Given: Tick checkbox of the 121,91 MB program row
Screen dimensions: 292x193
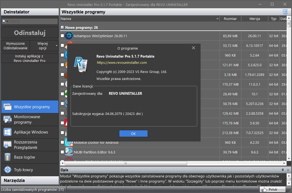Looking at the screenshot, I should pos(62,65).
